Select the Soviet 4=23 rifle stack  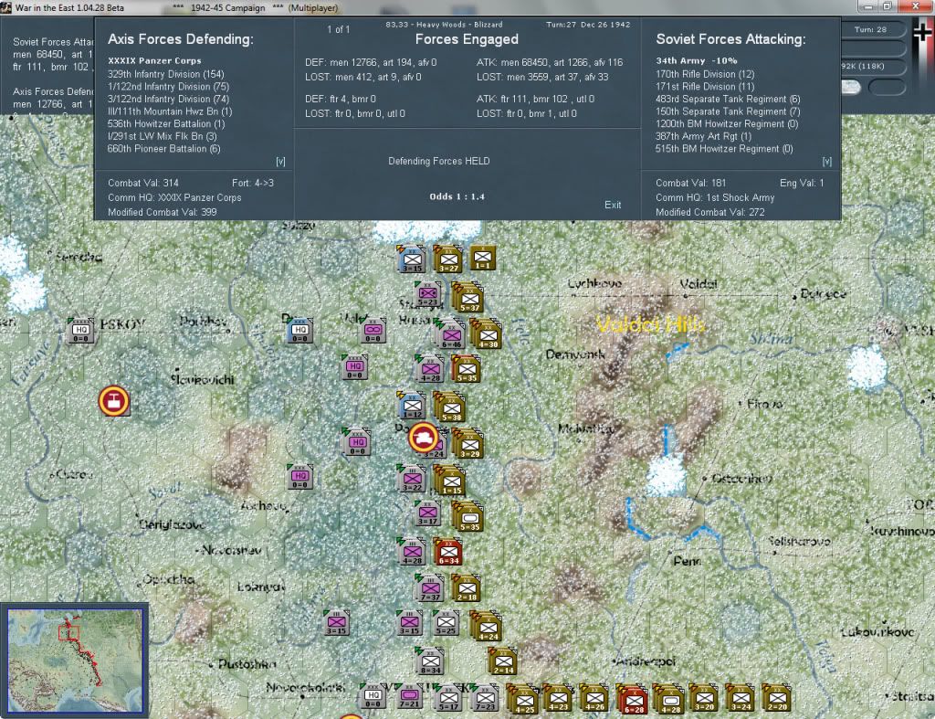558,697
